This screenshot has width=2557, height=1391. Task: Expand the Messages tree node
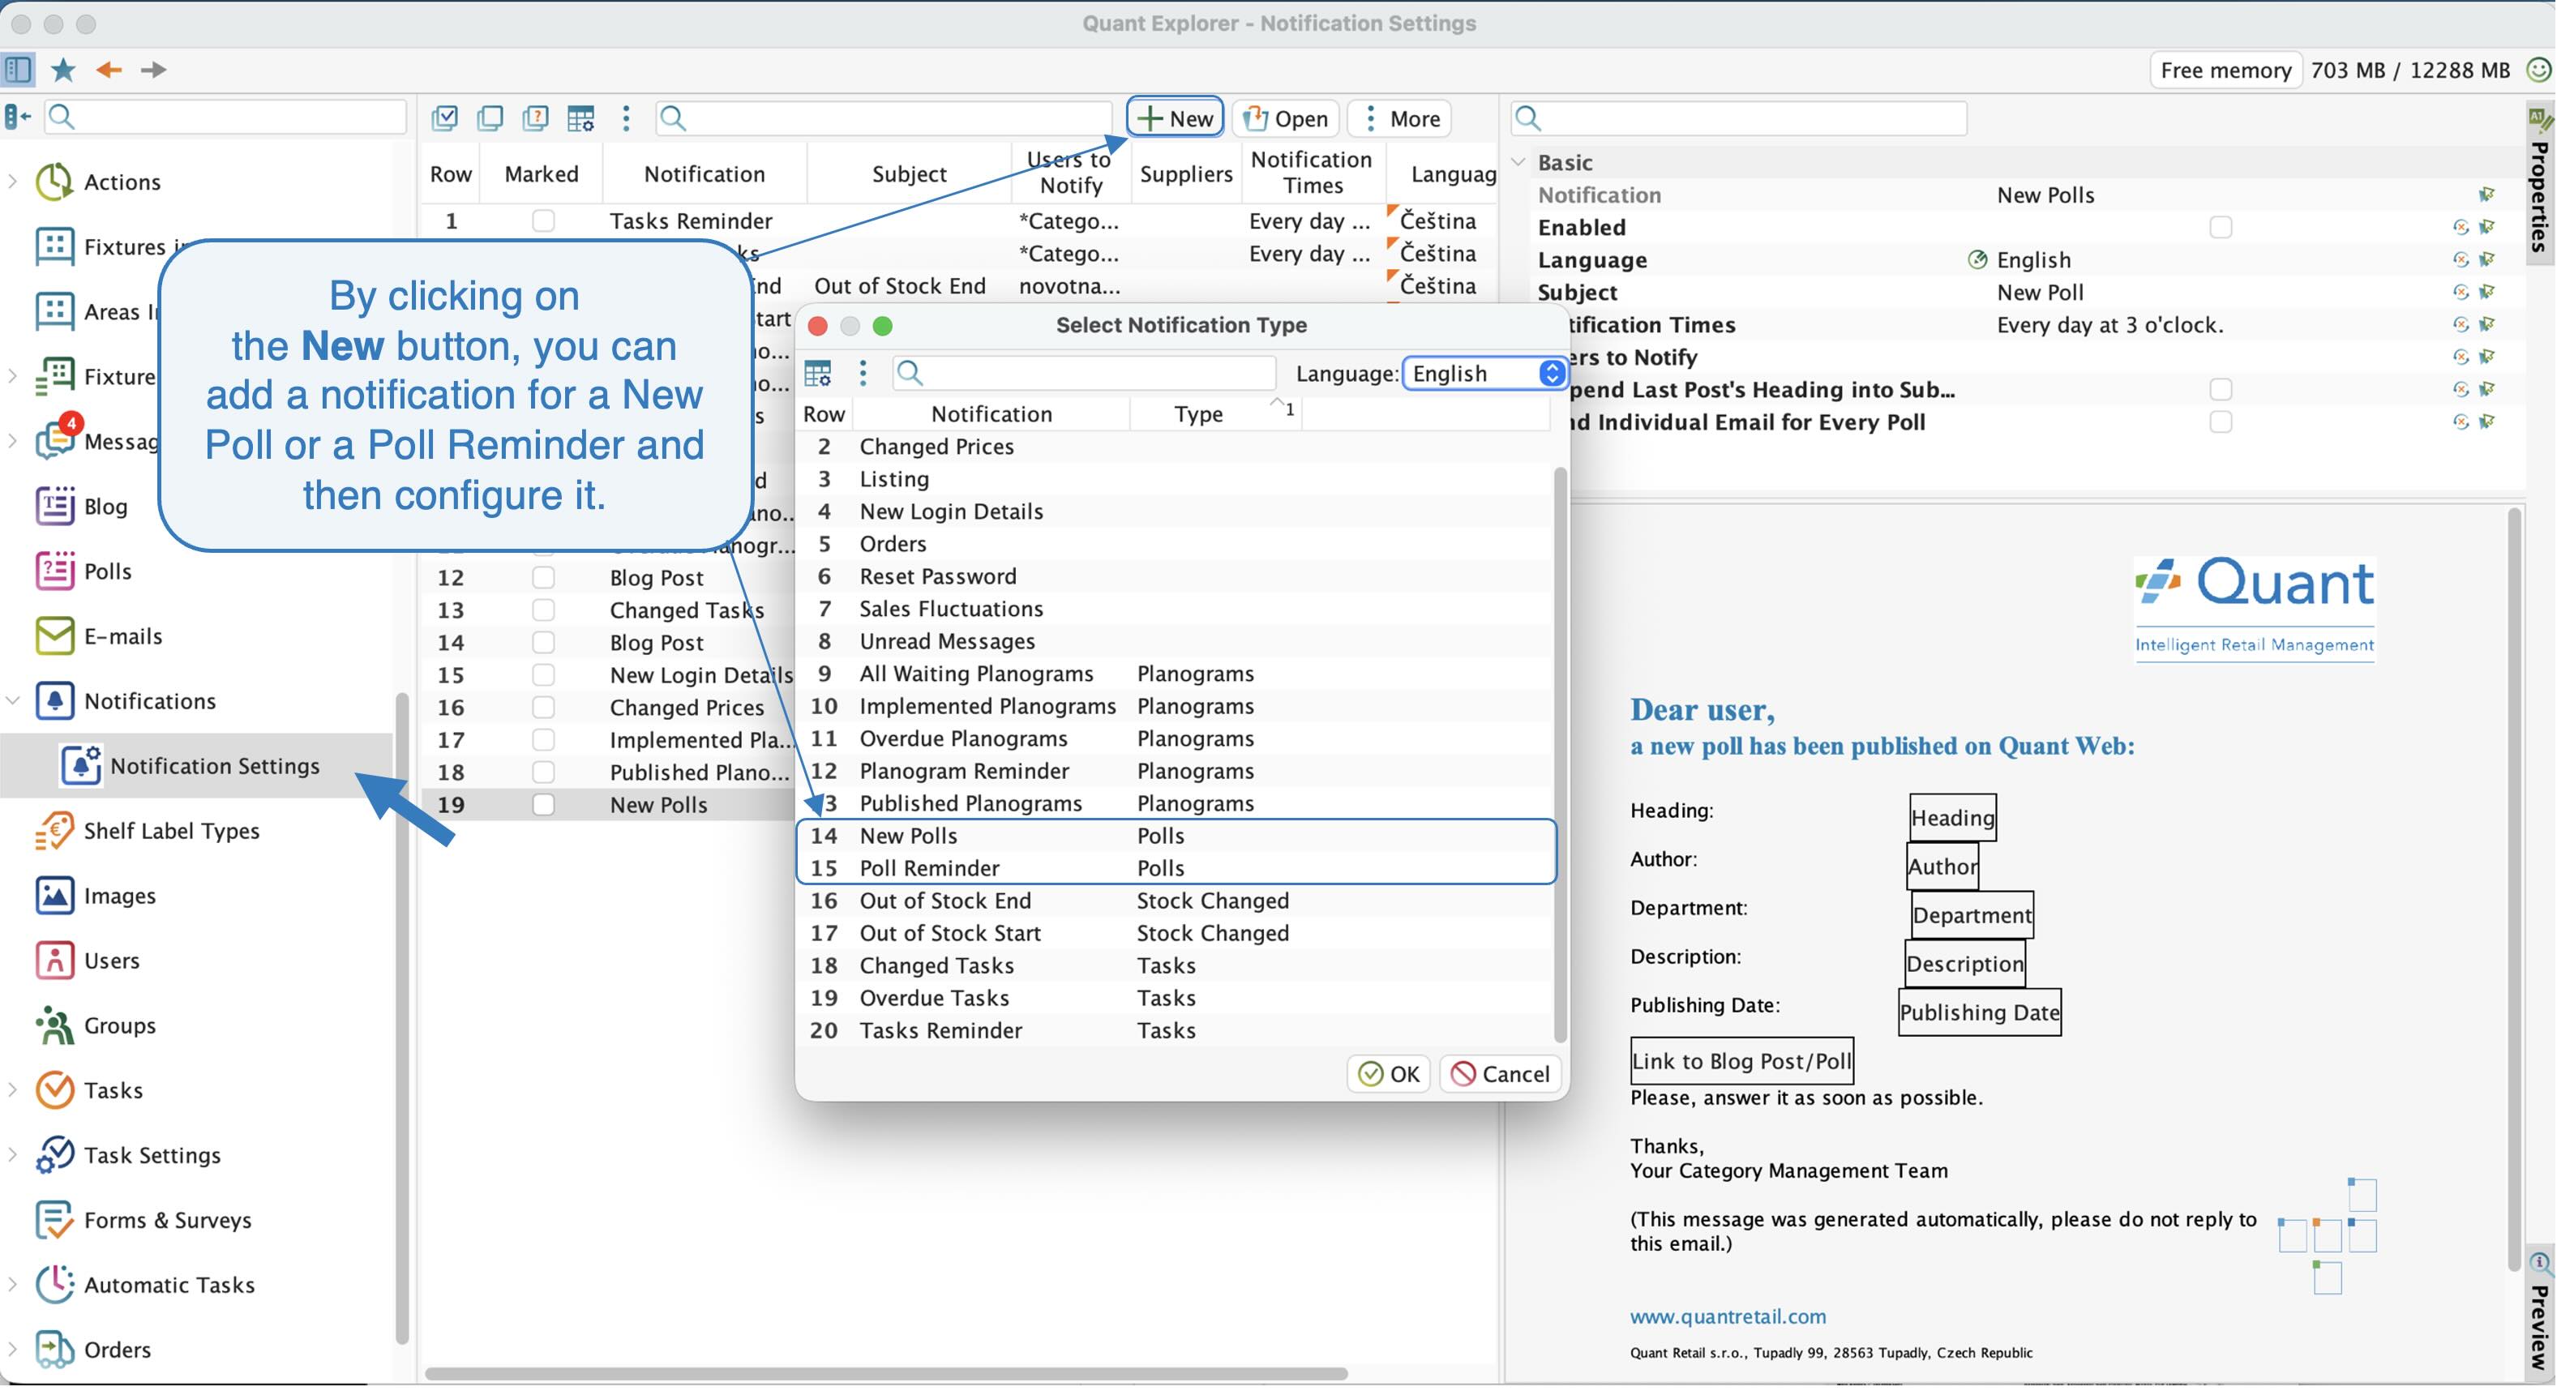(x=13, y=442)
